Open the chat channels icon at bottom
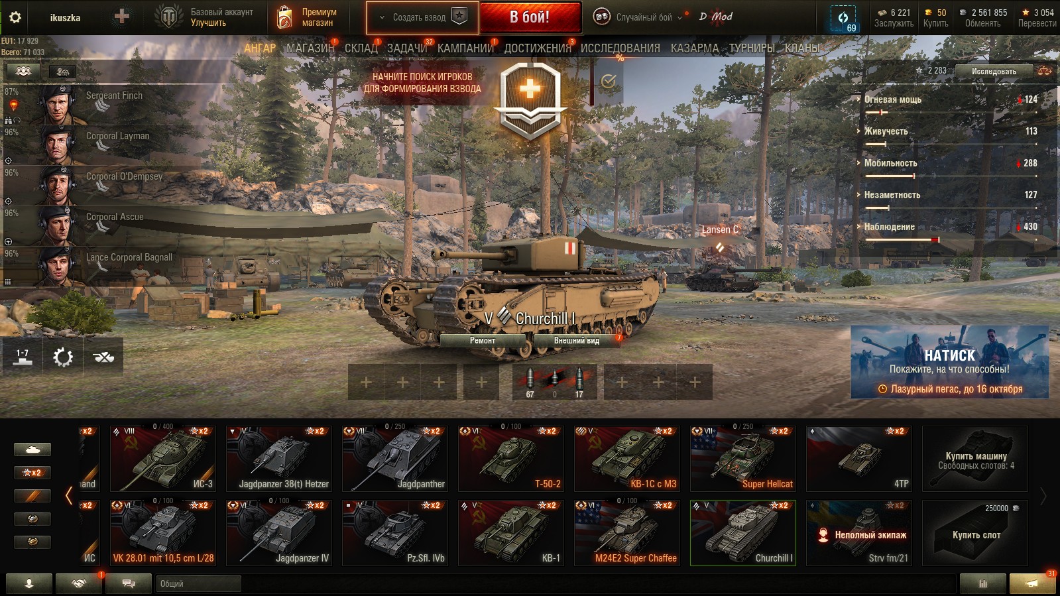Image resolution: width=1060 pixels, height=596 pixels. tap(129, 583)
